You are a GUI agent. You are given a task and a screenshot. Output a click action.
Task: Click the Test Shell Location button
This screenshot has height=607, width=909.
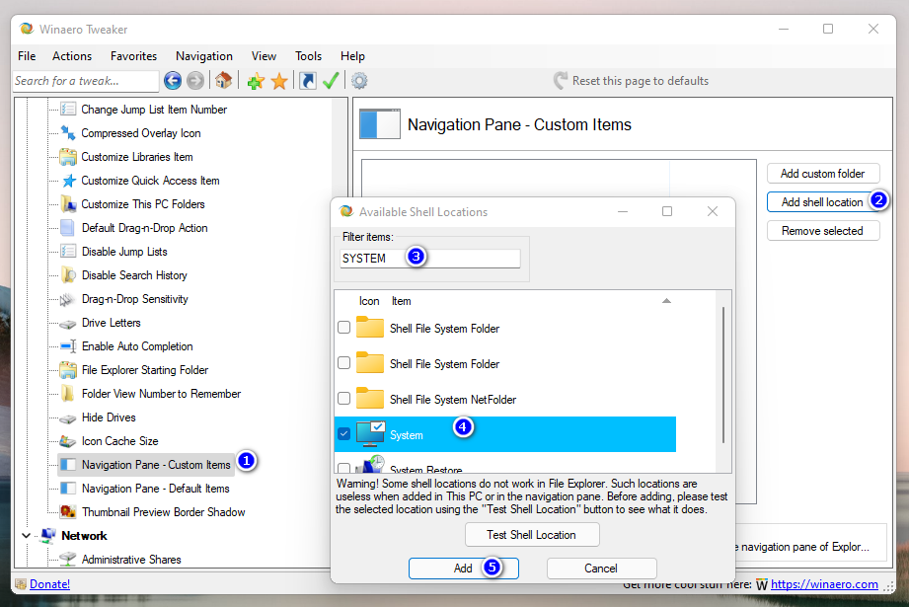pyautogui.click(x=532, y=535)
